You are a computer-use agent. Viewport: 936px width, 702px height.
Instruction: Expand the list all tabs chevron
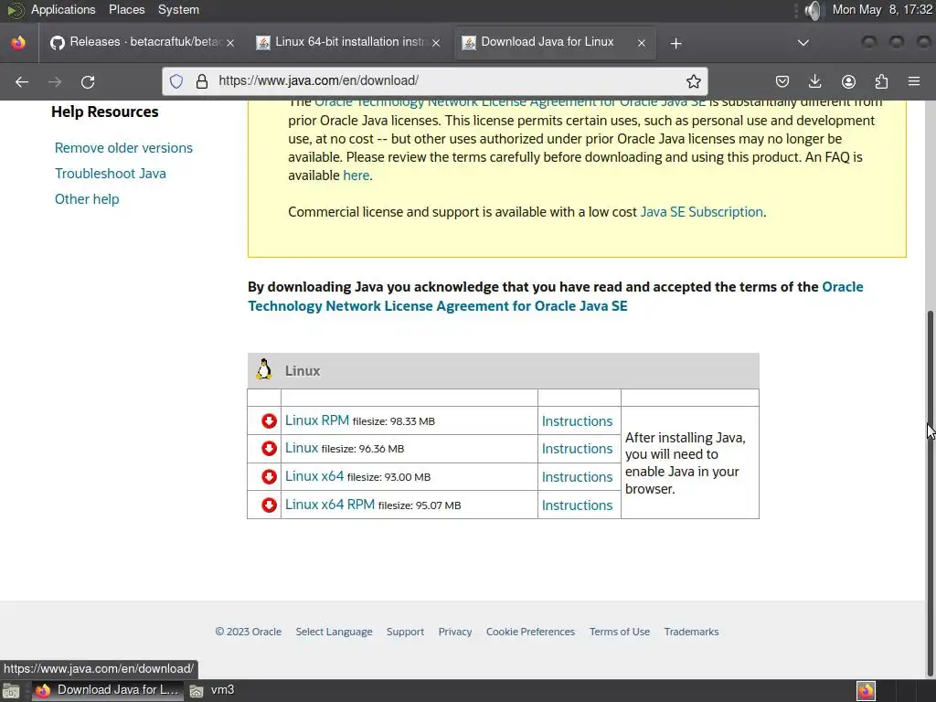[803, 43]
